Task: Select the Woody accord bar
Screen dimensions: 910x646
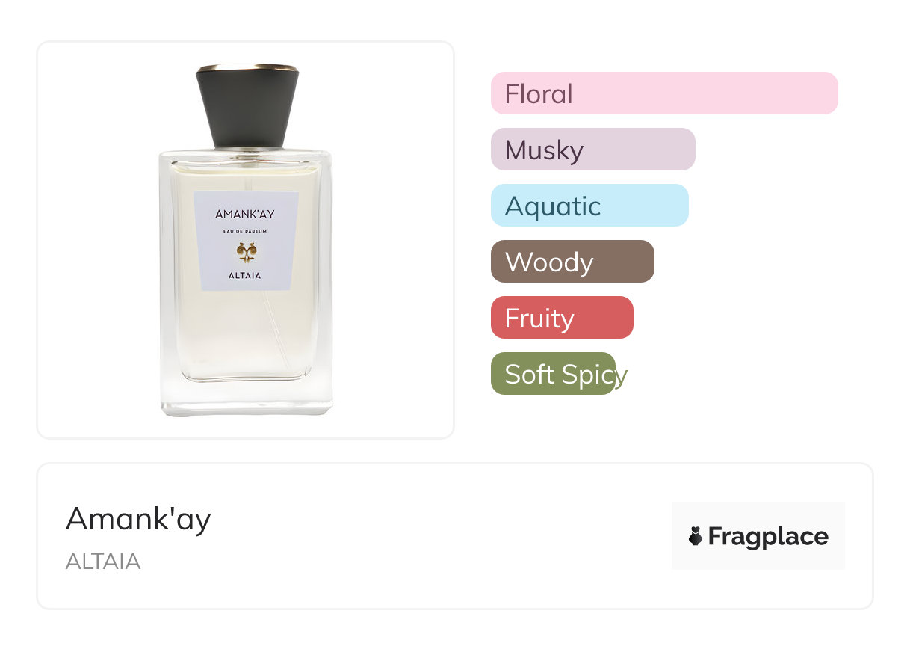Action: [572, 262]
